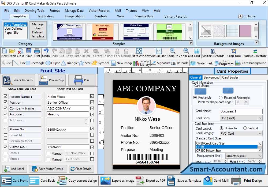This screenshot has width=268, height=187.
Task: Uncheck the Position label checkbox
Action: (x=5, y=102)
